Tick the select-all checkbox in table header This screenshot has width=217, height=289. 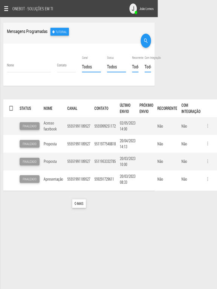coord(11,108)
